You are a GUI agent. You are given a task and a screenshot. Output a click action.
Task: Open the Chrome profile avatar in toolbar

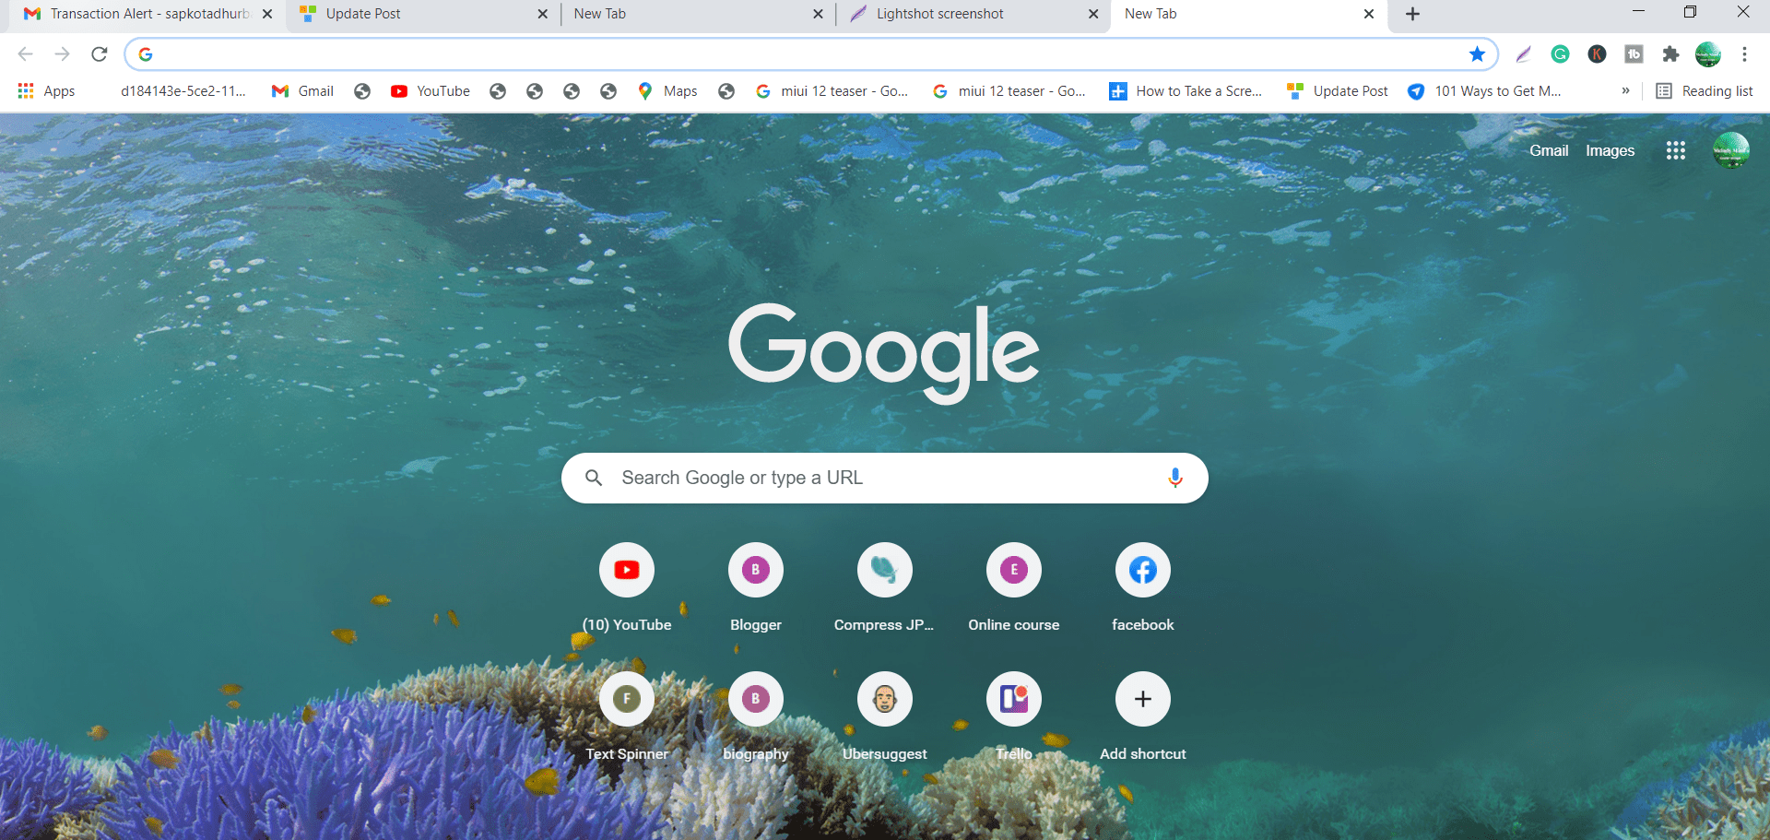pos(1708,54)
